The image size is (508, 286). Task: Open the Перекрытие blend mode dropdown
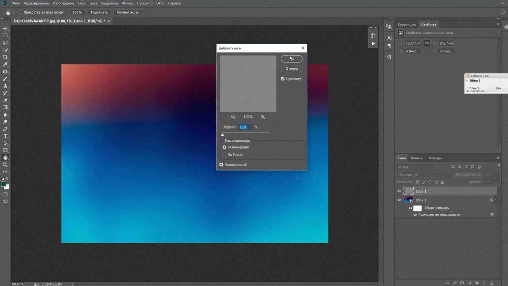(424, 174)
